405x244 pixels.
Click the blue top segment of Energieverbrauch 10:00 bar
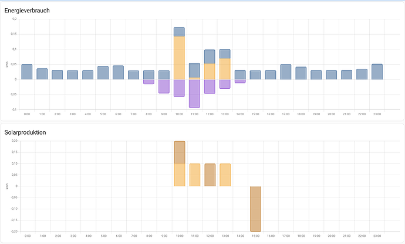click(x=179, y=32)
